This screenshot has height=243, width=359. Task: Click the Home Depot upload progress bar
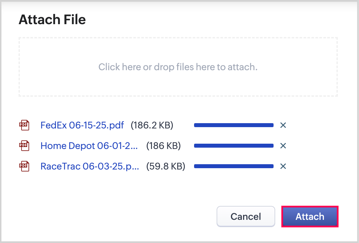point(233,146)
